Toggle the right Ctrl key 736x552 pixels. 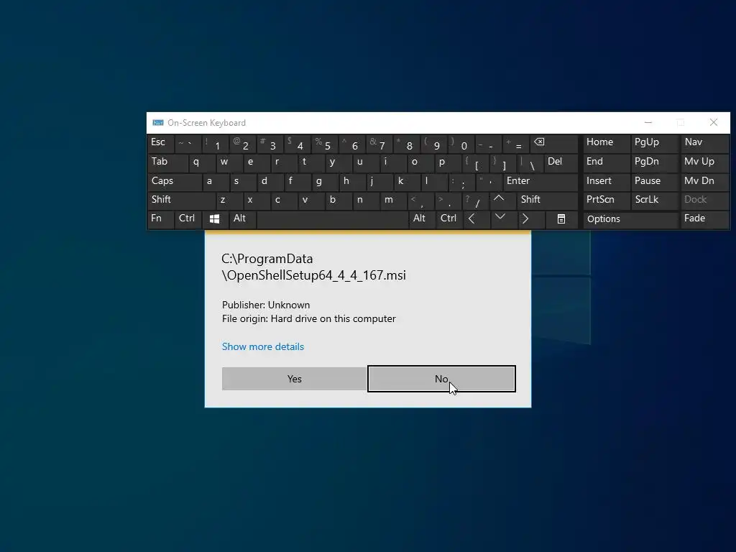(450, 219)
